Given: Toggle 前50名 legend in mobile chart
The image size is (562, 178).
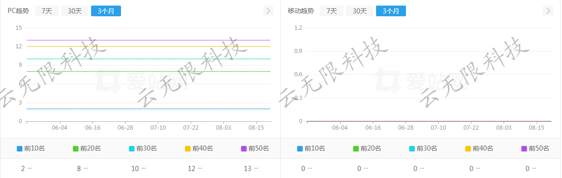Looking at the screenshot, I should point(535,149).
